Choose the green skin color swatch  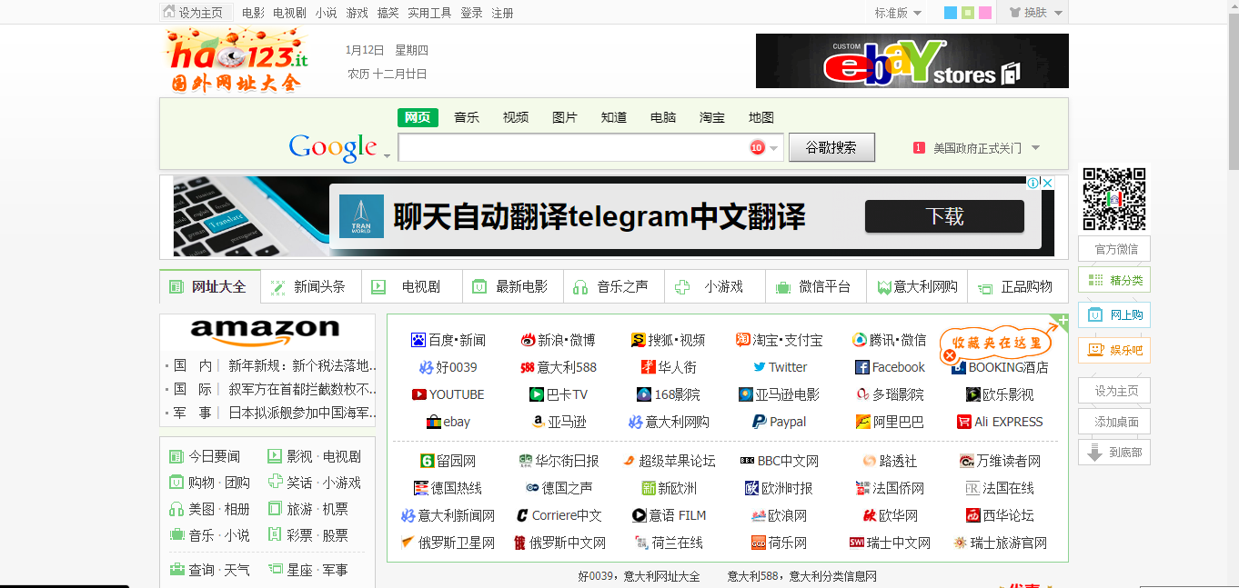tap(968, 13)
